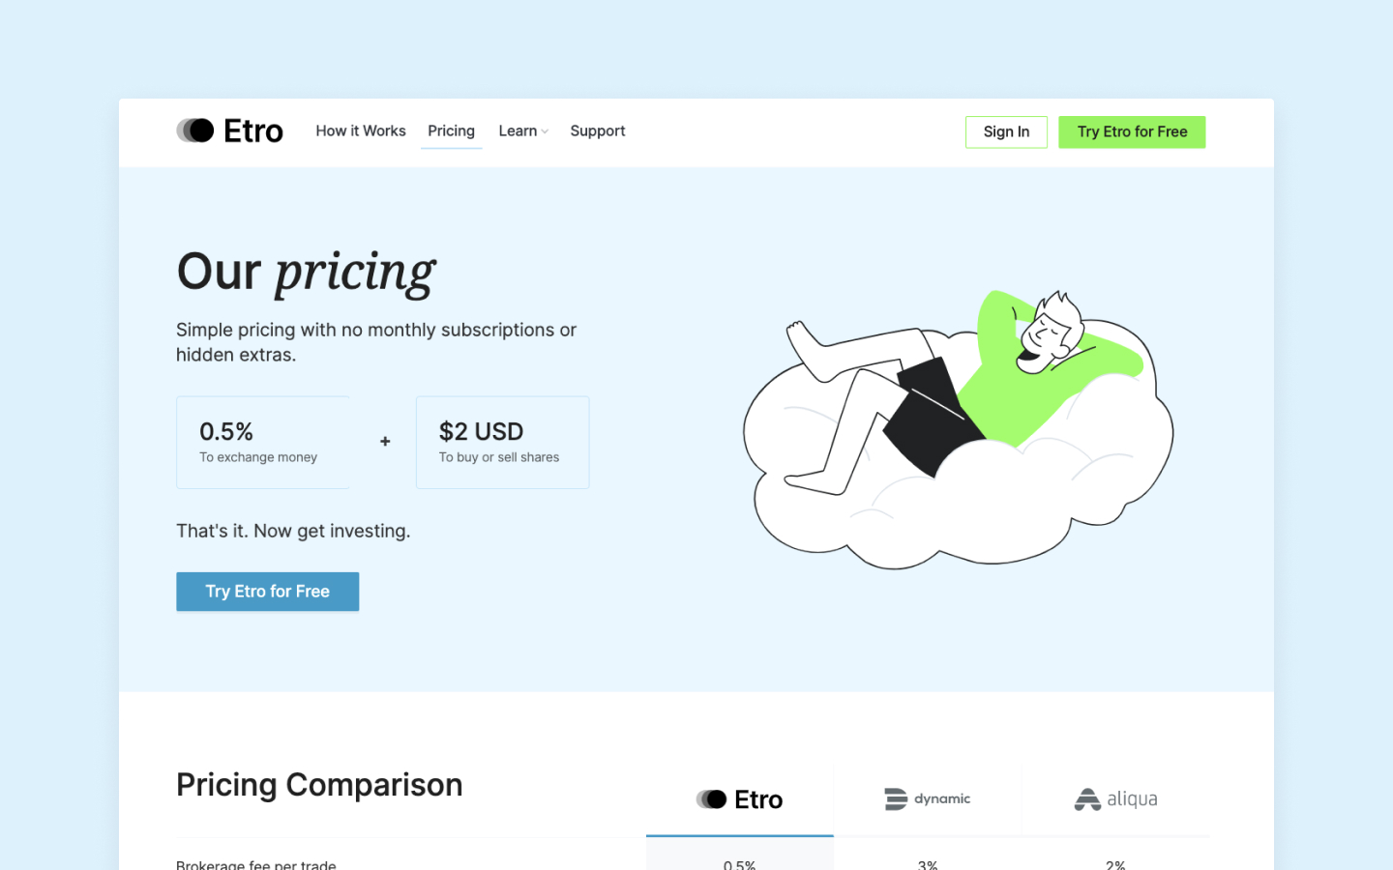The image size is (1393, 870).
Task: Click the green Try Etro for Free button
Action: [1132, 132]
